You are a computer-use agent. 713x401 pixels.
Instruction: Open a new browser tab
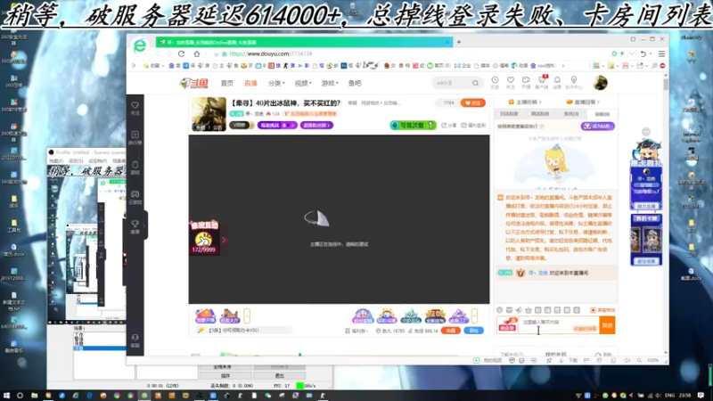(x=459, y=42)
